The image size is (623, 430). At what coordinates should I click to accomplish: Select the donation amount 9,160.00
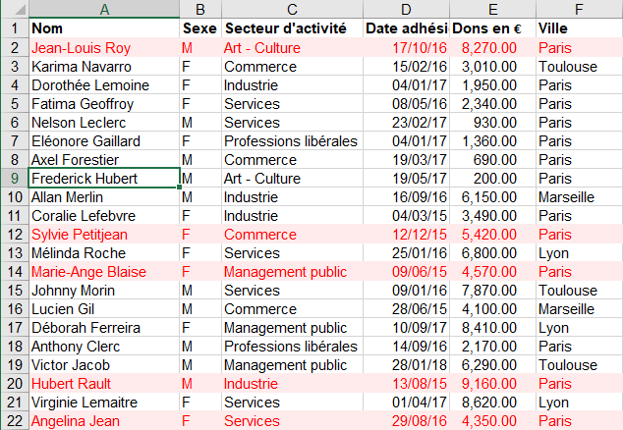pos(492,384)
